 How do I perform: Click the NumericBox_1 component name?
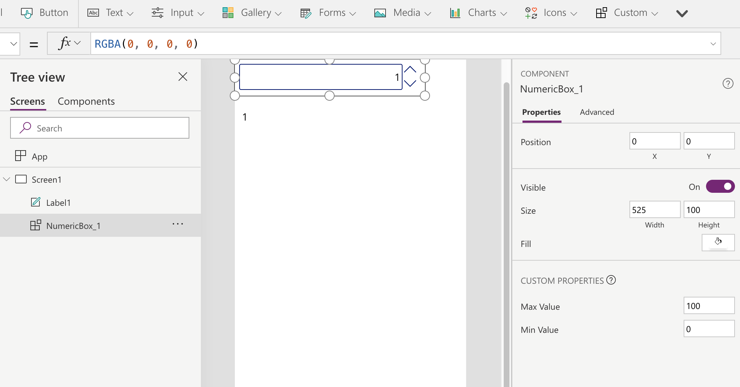(551, 89)
